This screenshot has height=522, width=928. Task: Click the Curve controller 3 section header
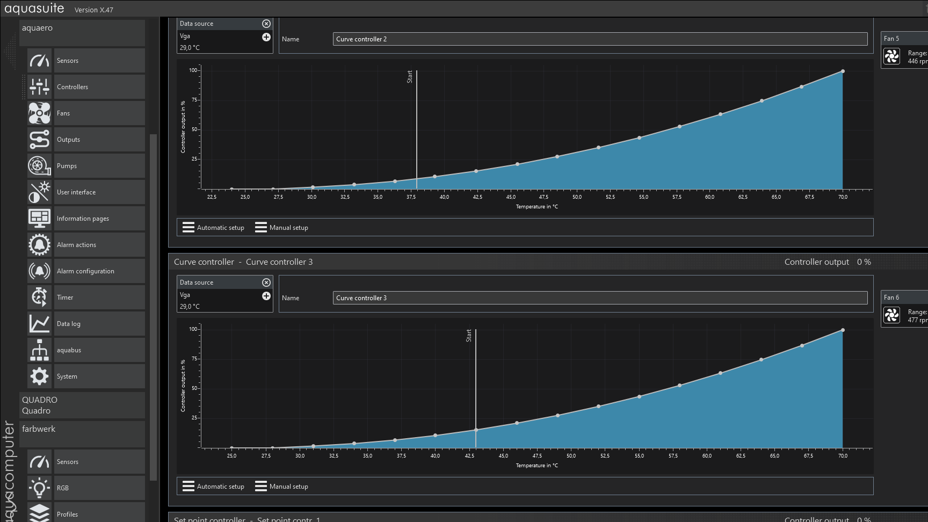click(548, 262)
